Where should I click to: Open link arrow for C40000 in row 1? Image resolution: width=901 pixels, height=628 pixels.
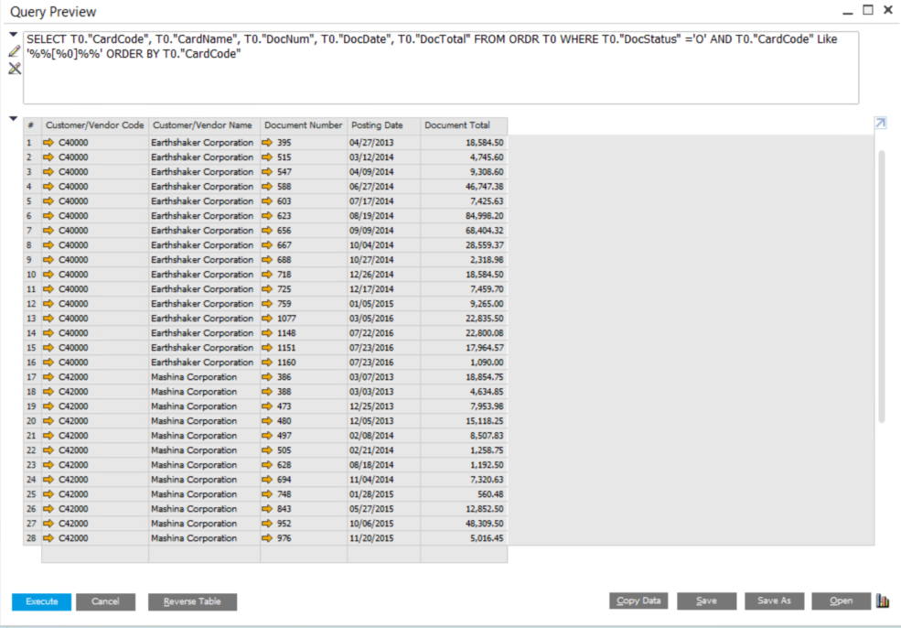coord(48,143)
